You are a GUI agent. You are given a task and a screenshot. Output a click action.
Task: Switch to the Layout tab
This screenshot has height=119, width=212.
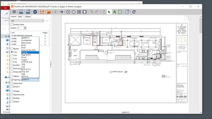14,17
